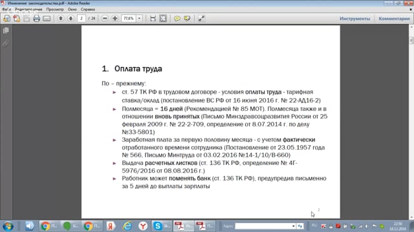Launch Internet Explorer from taskbar

(x=127, y=226)
